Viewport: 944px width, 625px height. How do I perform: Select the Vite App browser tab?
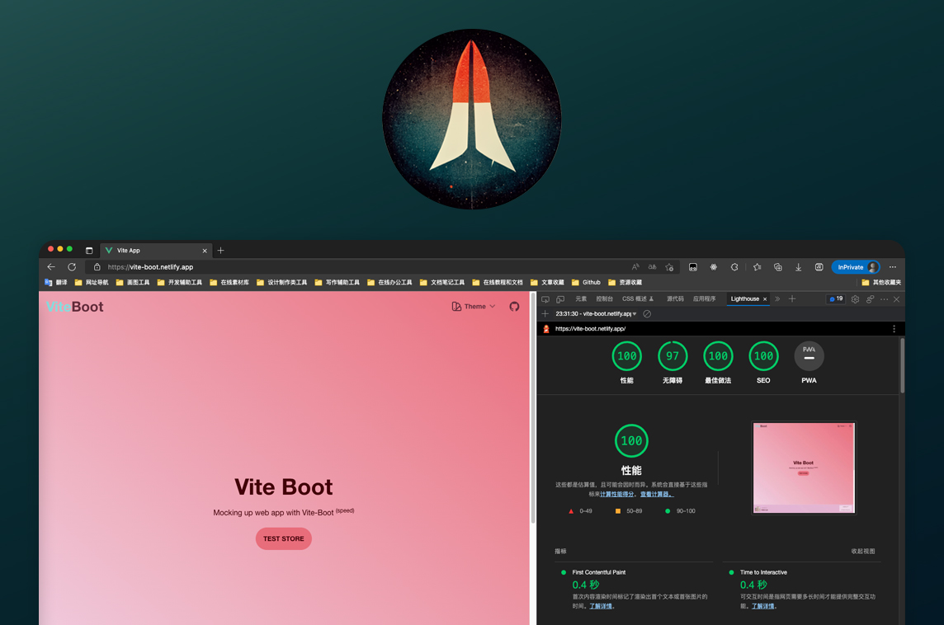[155, 250]
